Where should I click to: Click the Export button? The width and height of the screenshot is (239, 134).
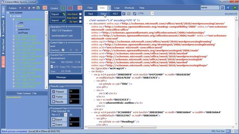[58, 14]
